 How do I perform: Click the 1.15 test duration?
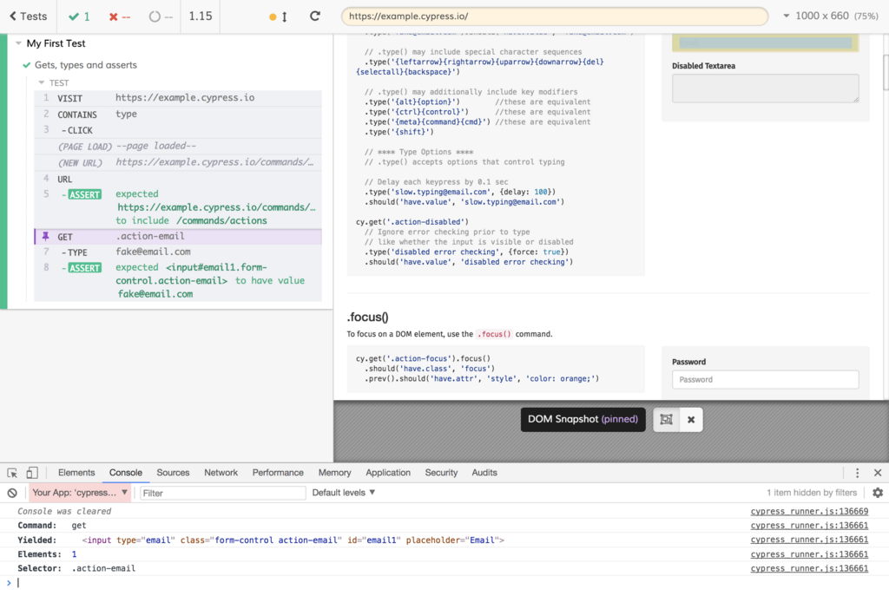tap(201, 16)
